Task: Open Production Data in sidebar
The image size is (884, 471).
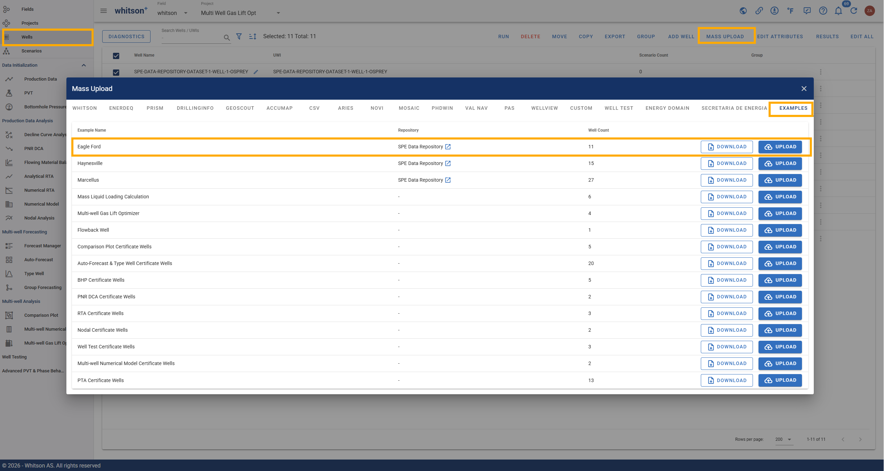Action: click(40, 79)
